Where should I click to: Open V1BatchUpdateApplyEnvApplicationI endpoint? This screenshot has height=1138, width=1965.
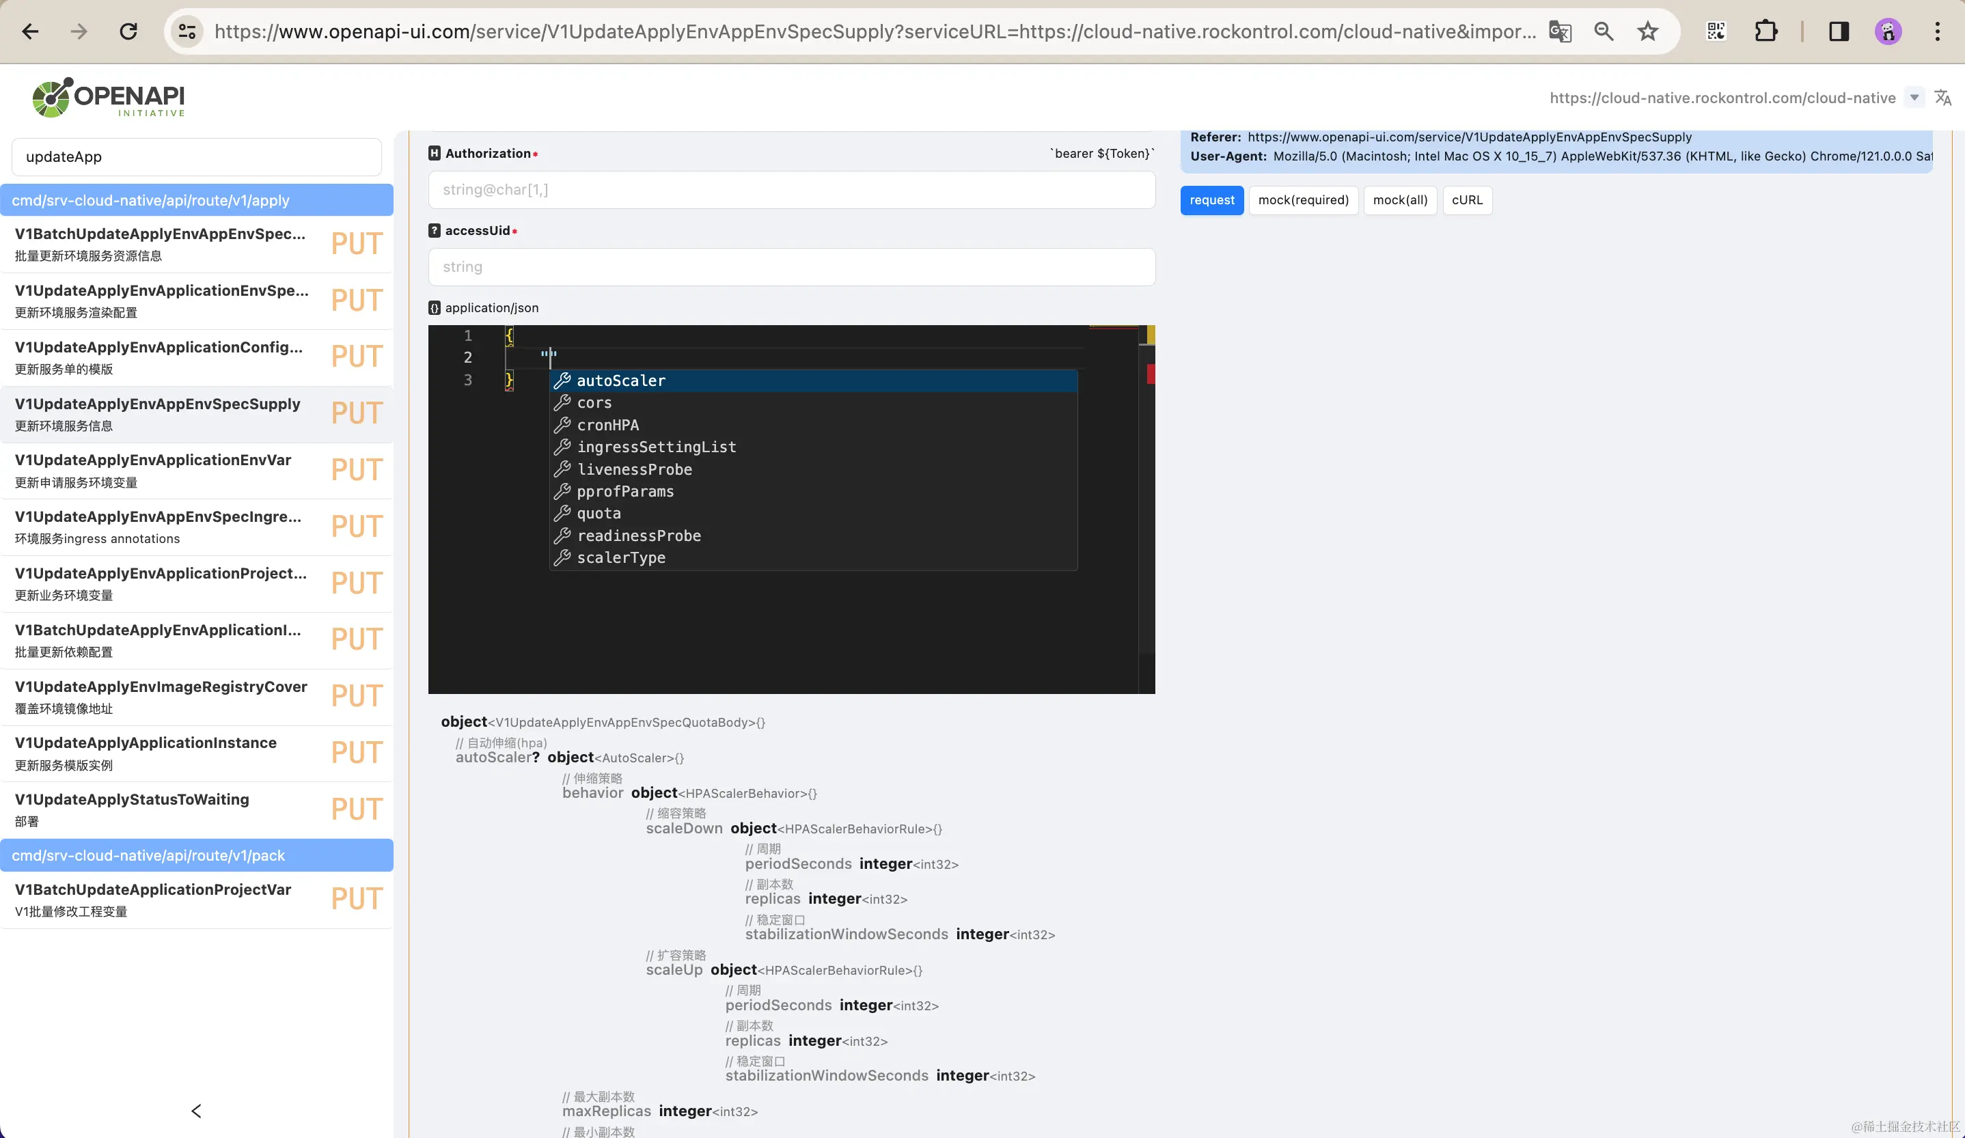point(197,640)
